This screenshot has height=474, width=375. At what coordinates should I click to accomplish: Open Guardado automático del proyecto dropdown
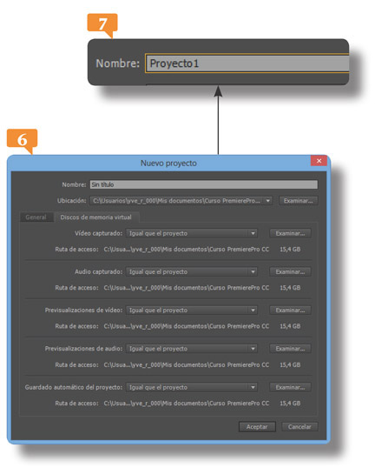(192, 387)
